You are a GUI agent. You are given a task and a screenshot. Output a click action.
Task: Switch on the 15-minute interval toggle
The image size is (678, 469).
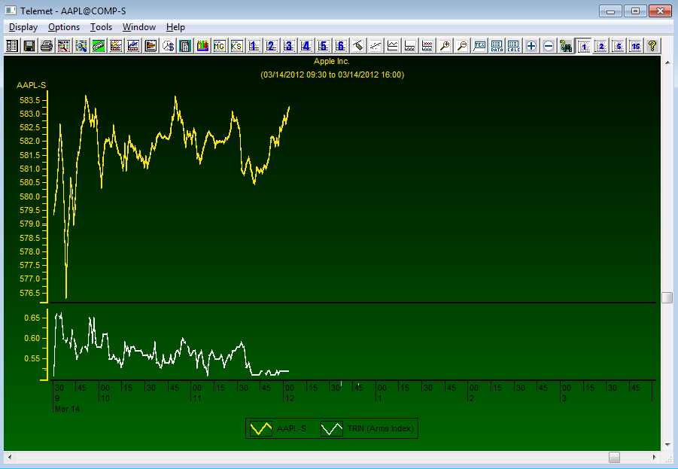pyautogui.click(x=634, y=45)
